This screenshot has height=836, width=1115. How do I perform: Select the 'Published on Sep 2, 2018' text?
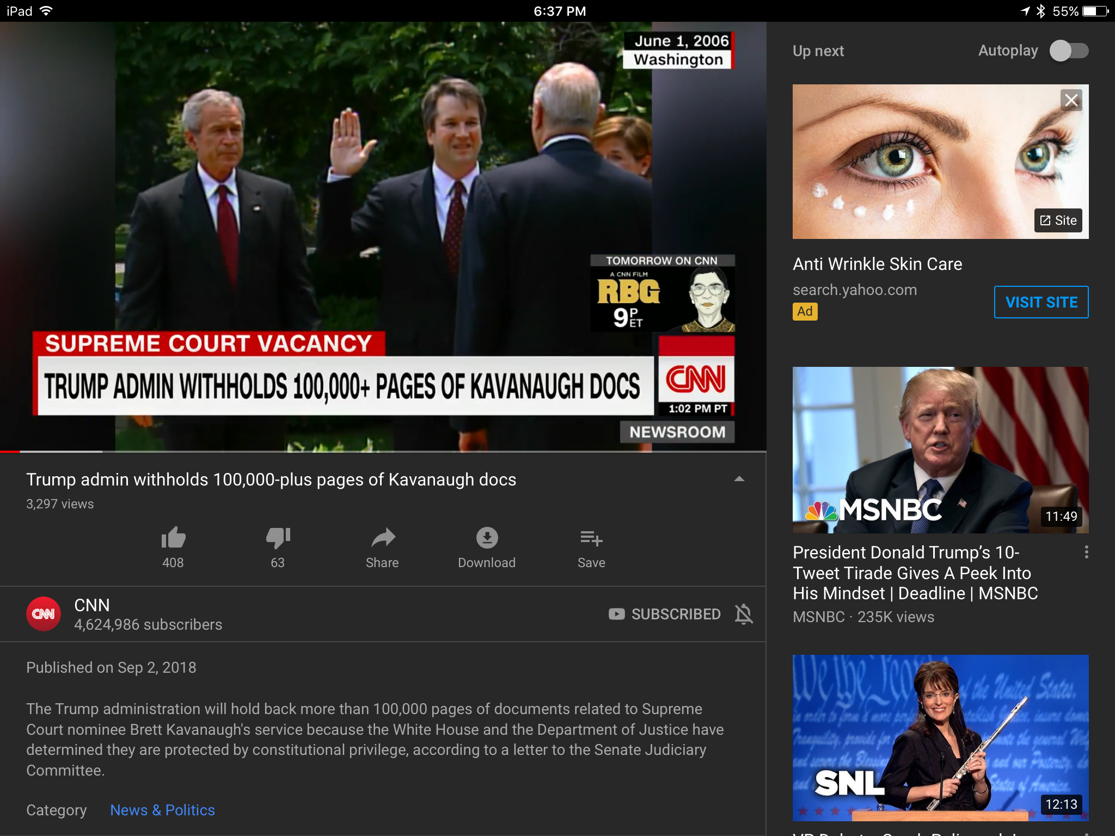pos(111,667)
